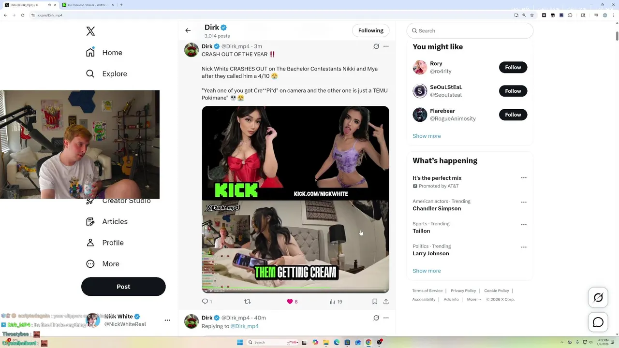
Task: Switch to Ice Poseidon Stream tab
Action: coord(87,5)
